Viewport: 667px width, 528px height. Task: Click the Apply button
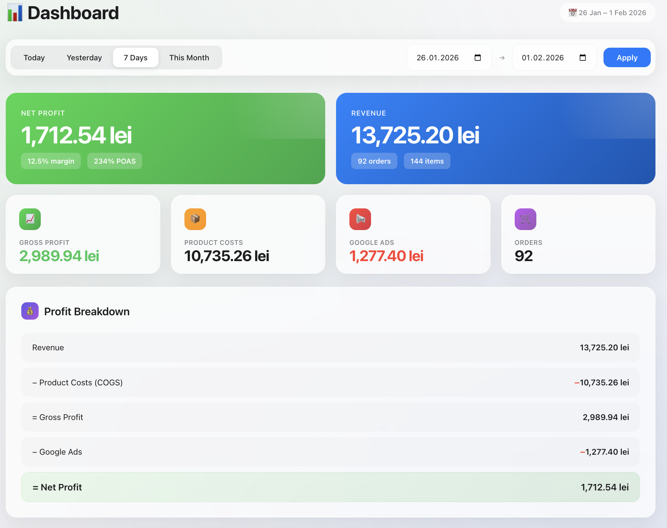coord(627,57)
